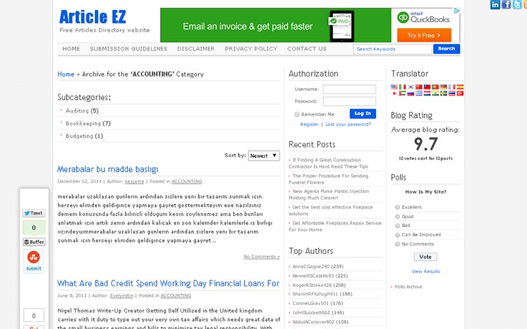Share via the Tweet button

click(34, 213)
